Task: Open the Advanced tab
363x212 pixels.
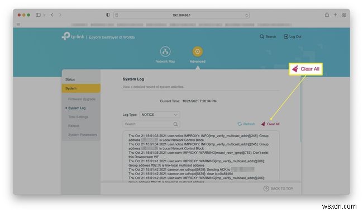Action: tap(198, 55)
